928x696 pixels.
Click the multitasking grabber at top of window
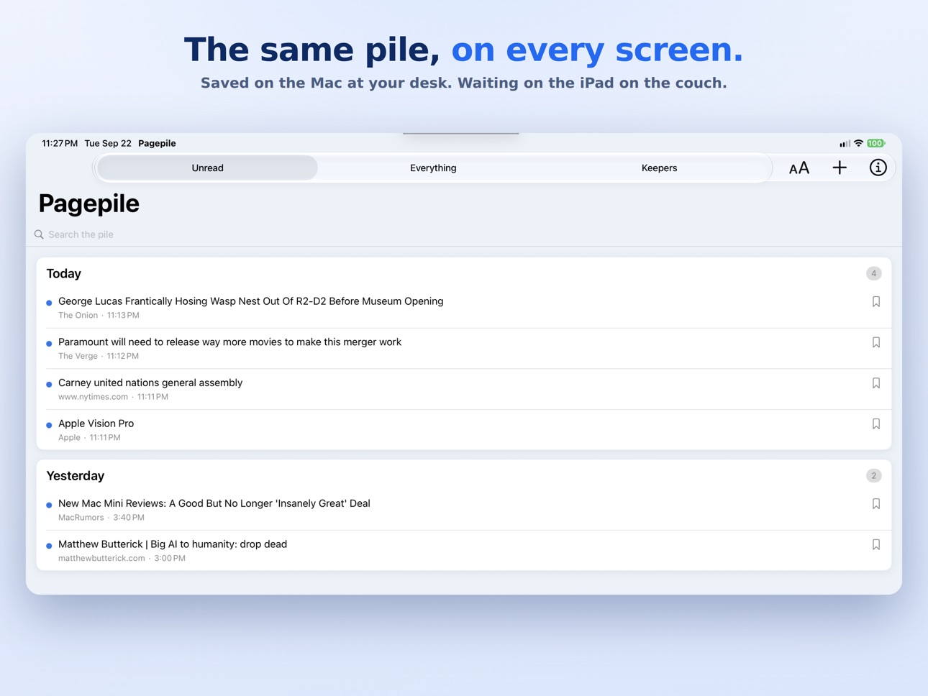coord(461,134)
